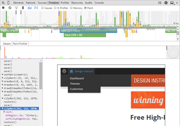Open Customize in the preview menu
This screenshot has width=180, height=126.
coord(76,89)
